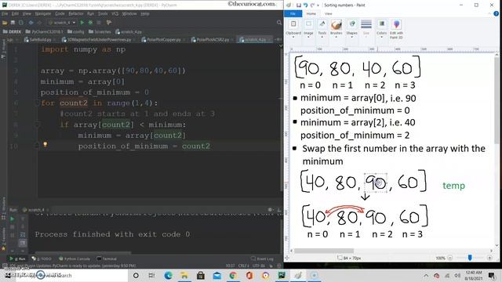Open Customize Quick Access Toolbar arrow in Paint
The image size is (502, 282).
[318, 5]
